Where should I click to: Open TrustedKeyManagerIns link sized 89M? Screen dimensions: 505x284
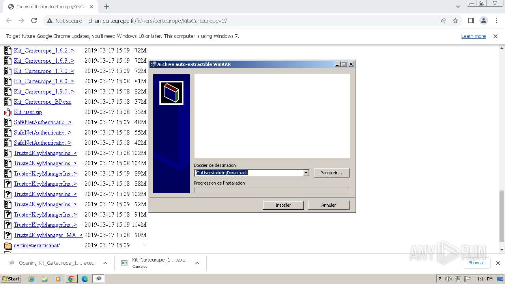point(45,174)
